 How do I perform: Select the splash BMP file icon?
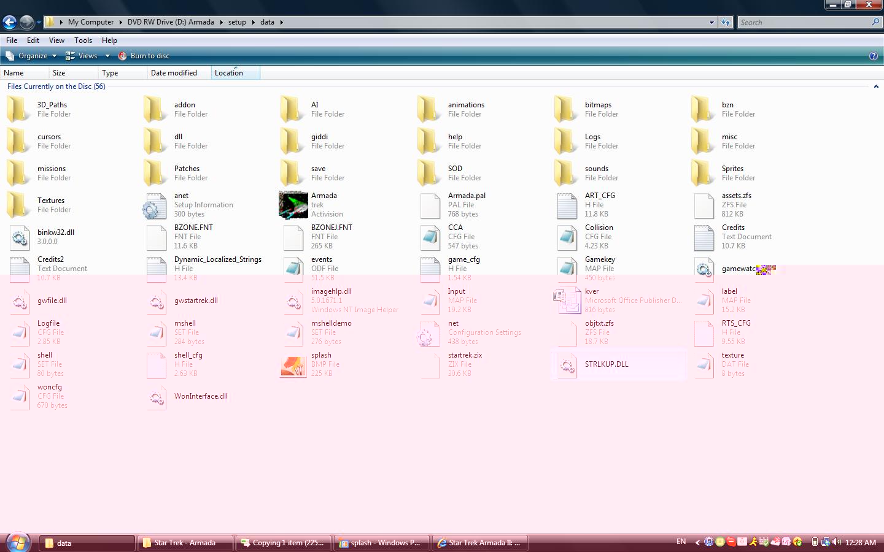point(293,364)
